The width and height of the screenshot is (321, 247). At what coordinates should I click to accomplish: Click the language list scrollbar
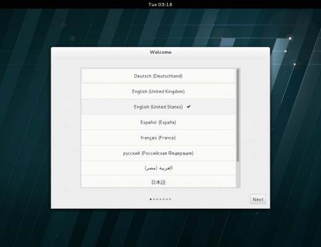[238, 115]
